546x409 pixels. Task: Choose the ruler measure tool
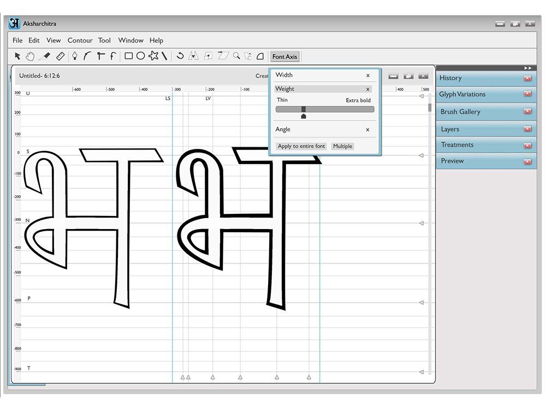pos(60,56)
